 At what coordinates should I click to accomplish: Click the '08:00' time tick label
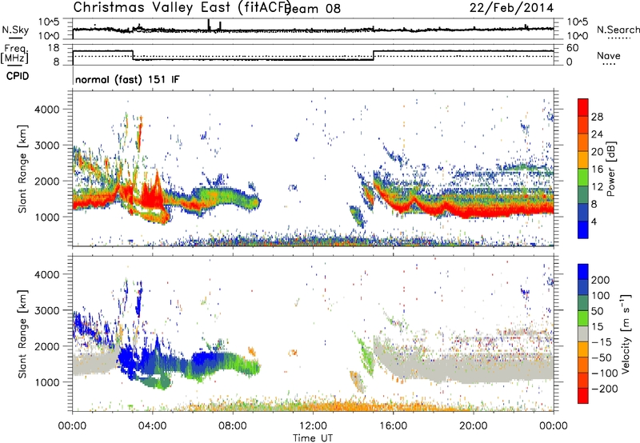click(233, 426)
